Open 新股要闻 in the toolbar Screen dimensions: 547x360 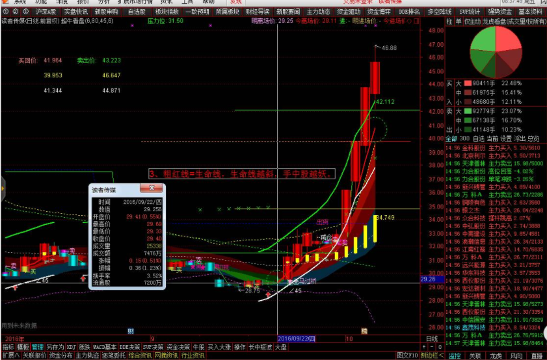coord(287,12)
